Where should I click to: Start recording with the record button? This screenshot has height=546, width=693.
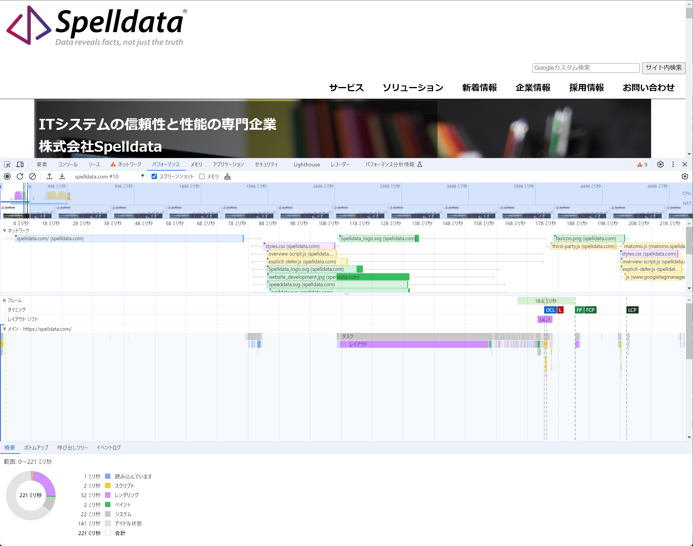[x=7, y=176]
